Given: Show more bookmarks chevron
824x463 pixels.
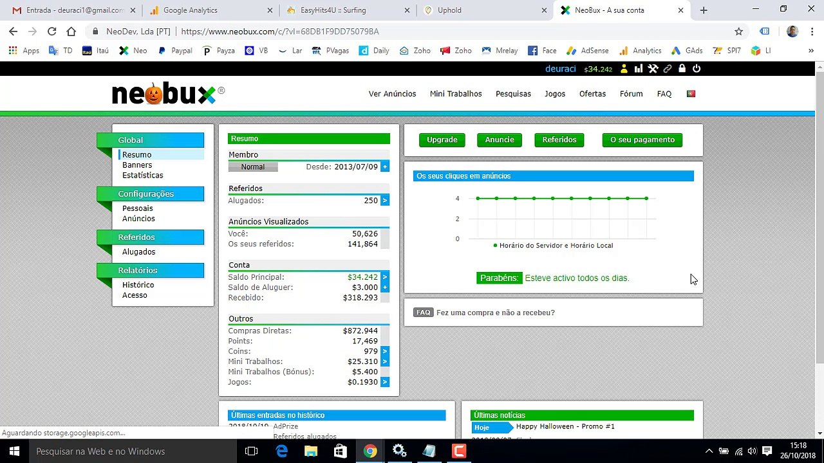Looking at the screenshot, I should click(x=810, y=50).
